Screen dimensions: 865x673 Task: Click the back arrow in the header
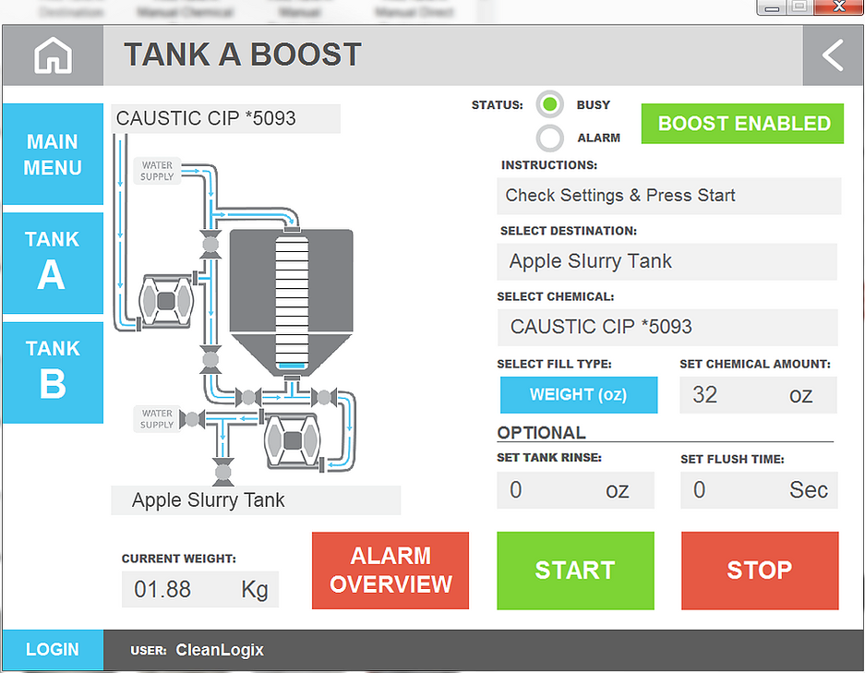click(x=833, y=55)
